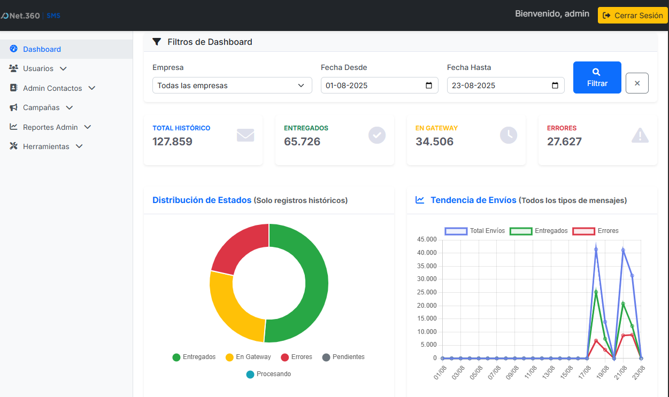Screen dimensions: 669x397
Task: Click the blue Filtrar button
Action: coord(597,77)
